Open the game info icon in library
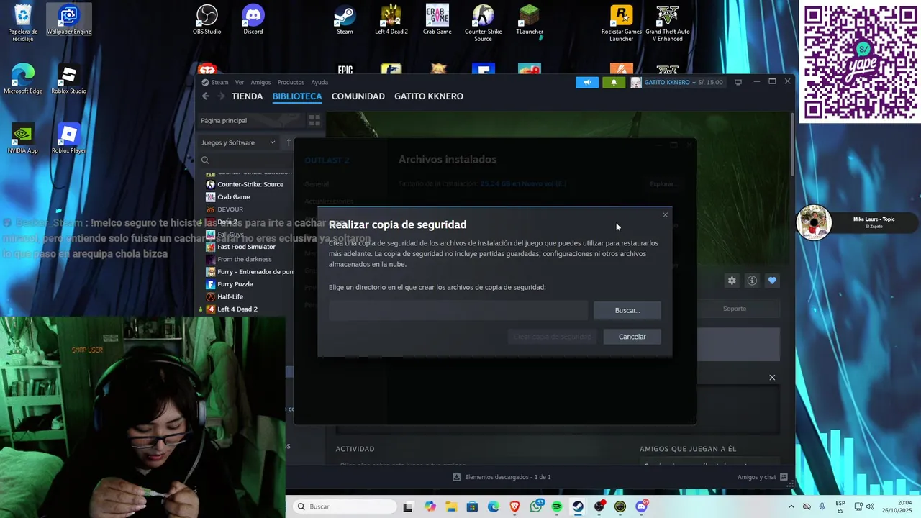Screen dimensions: 921x518 click(752, 281)
